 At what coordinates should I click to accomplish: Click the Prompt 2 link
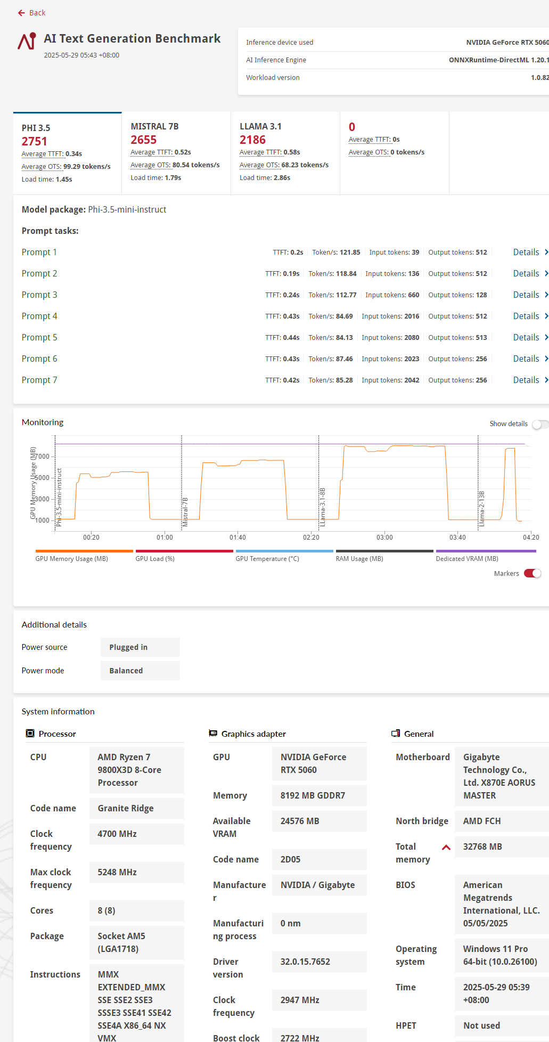click(x=39, y=273)
